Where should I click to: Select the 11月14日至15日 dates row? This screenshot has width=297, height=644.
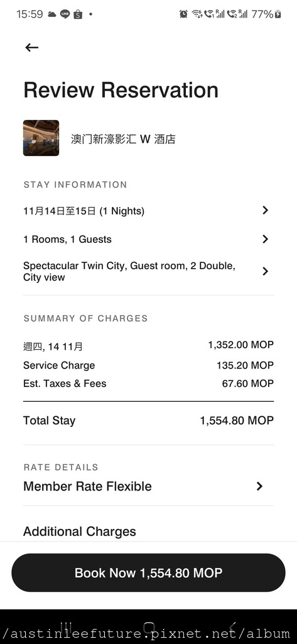(x=148, y=211)
